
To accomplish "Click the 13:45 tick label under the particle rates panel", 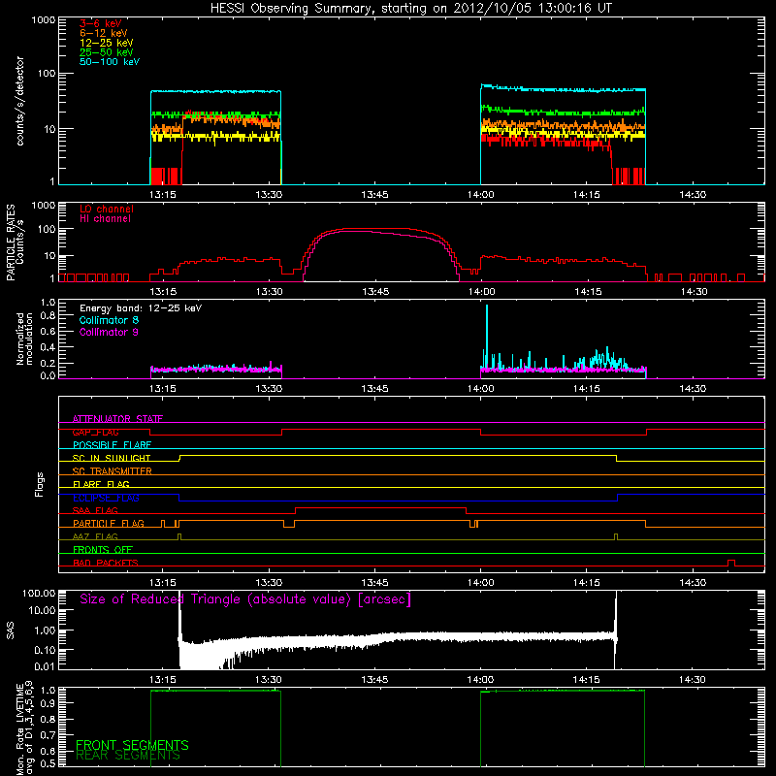I will pyautogui.click(x=375, y=292).
